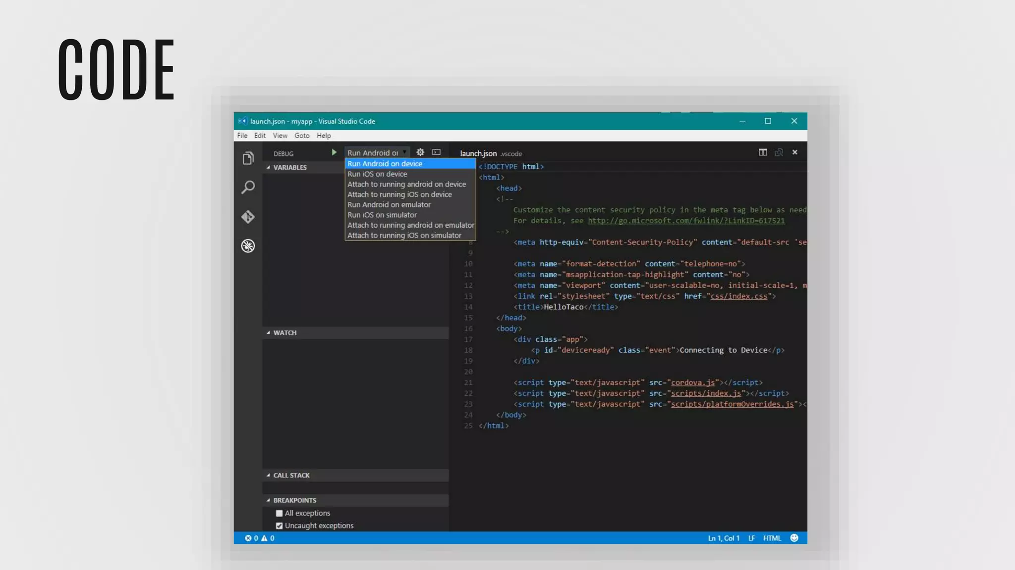Viewport: 1015px width, 570px height.
Task: Open the debug configuration dropdown
Action: point(377,153)
